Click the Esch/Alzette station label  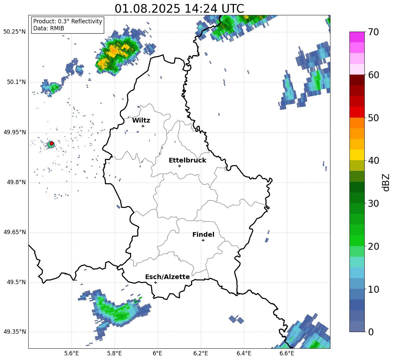[167, 277]
